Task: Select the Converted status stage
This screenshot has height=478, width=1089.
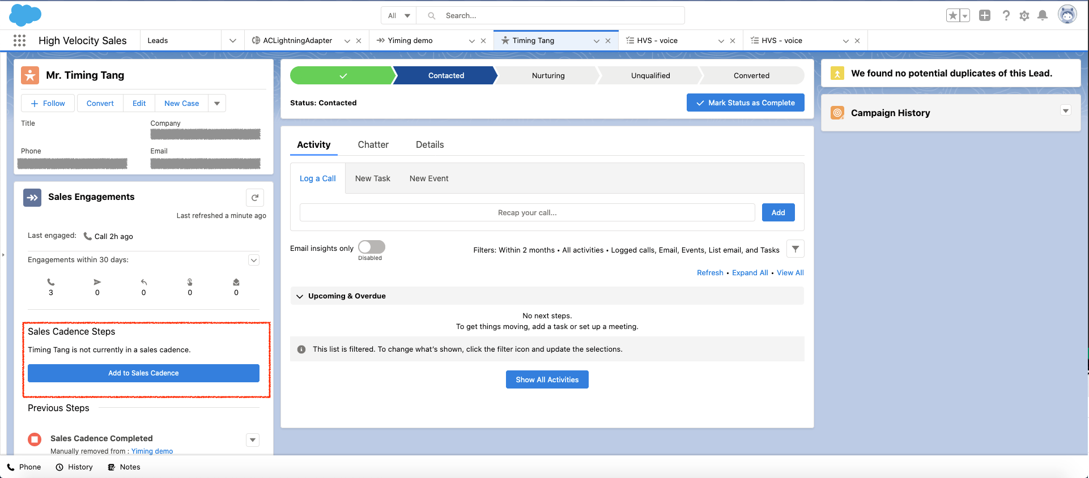Action: (x=752, y=76)
